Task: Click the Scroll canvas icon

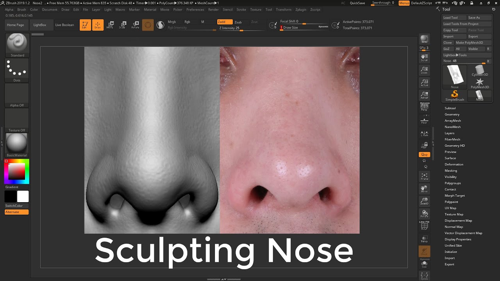Action: coord(424,58)
